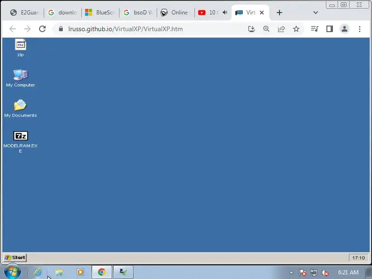This screenshot has height=279, width=372.
Task: Switch to the E2Guardian tab
Action: (x=25, y=13)
